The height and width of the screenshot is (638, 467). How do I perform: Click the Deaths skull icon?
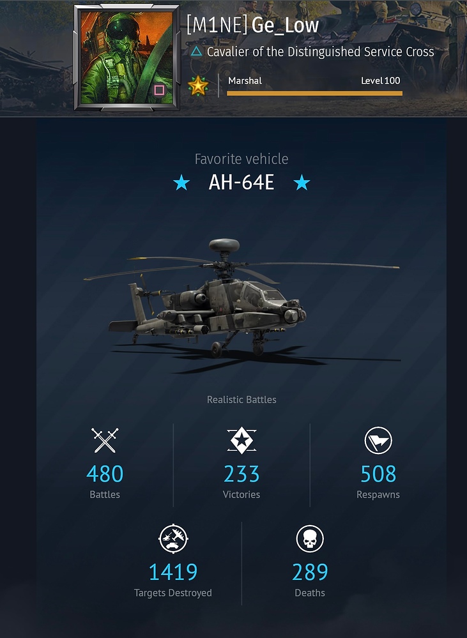[x=310, y=539]
